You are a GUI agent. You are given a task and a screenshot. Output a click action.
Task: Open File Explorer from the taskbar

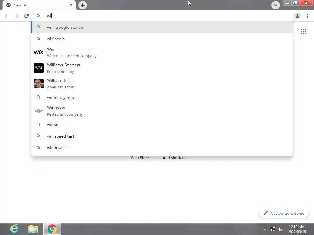click(33, 229)
